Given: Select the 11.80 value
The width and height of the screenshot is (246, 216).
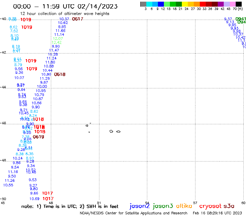Looking at the screenshot, I should click(50, 62).
